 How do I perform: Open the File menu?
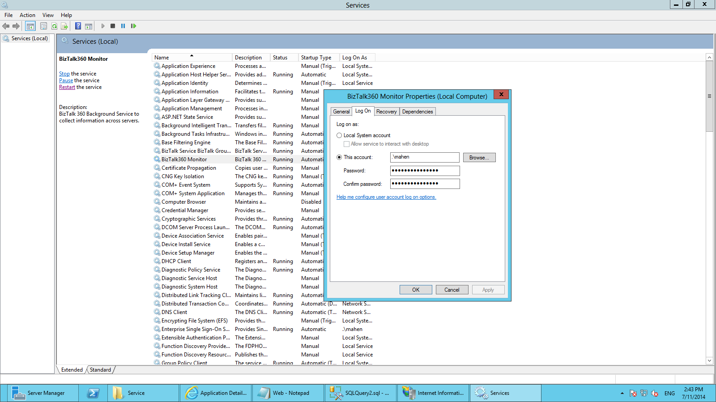pos(9,15)
